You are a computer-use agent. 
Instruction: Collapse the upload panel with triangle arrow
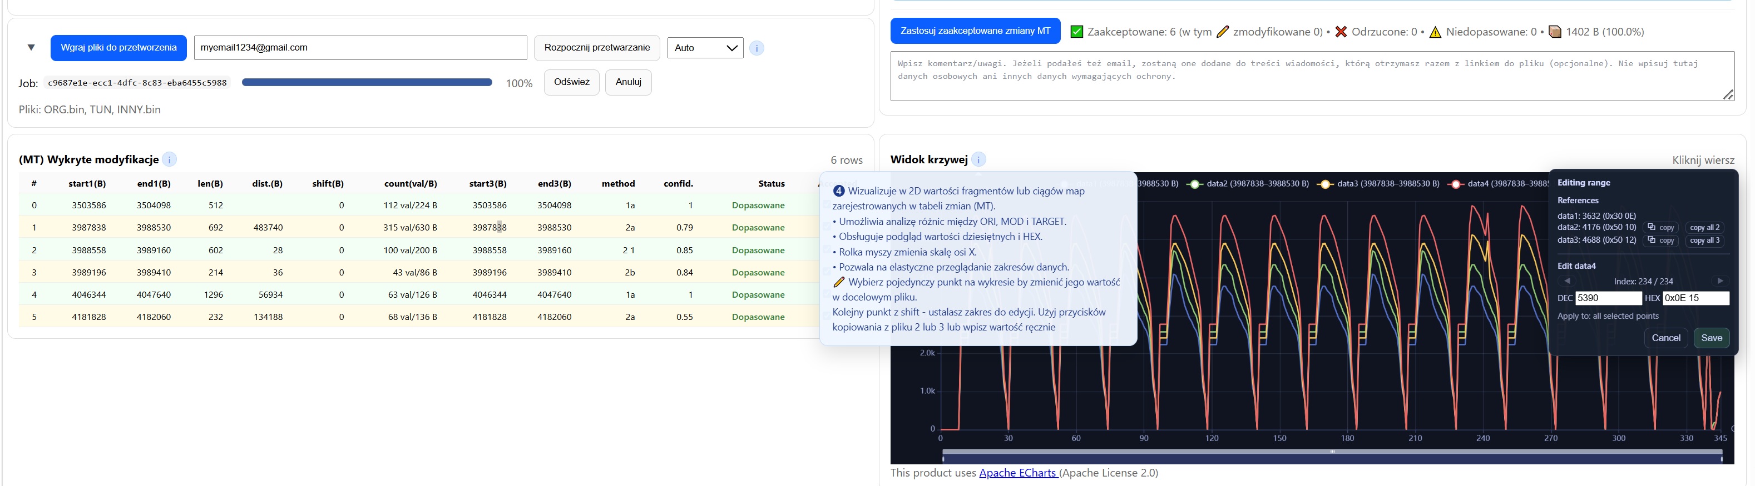click(31, 48)
